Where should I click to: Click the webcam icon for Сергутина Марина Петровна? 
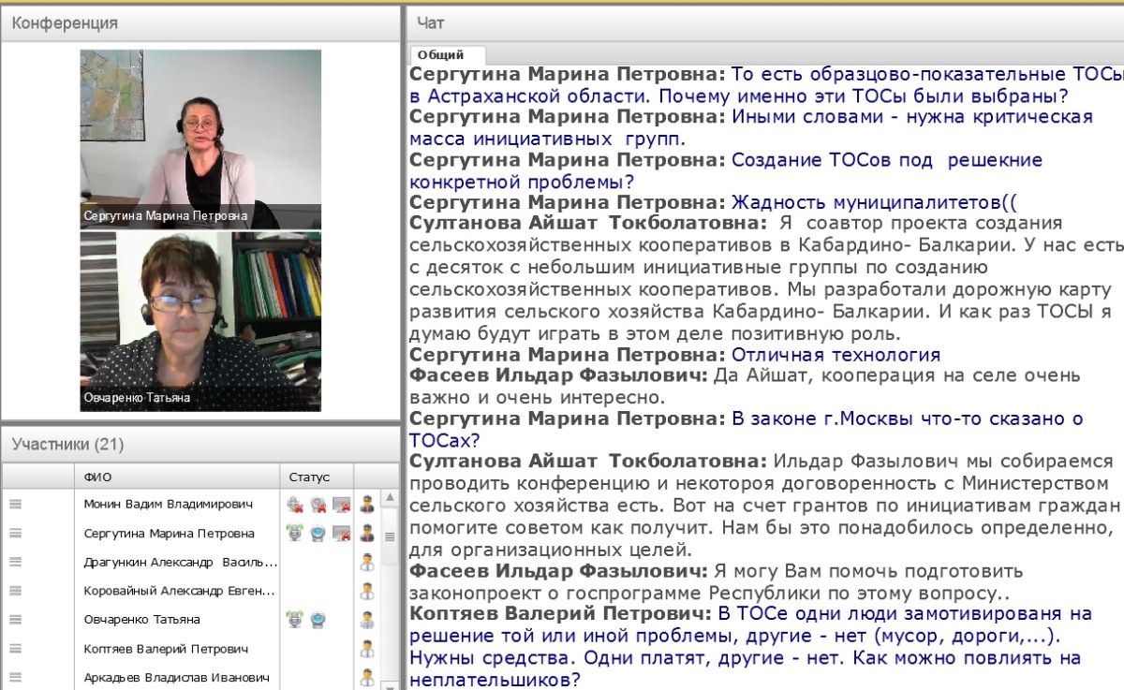318,533
